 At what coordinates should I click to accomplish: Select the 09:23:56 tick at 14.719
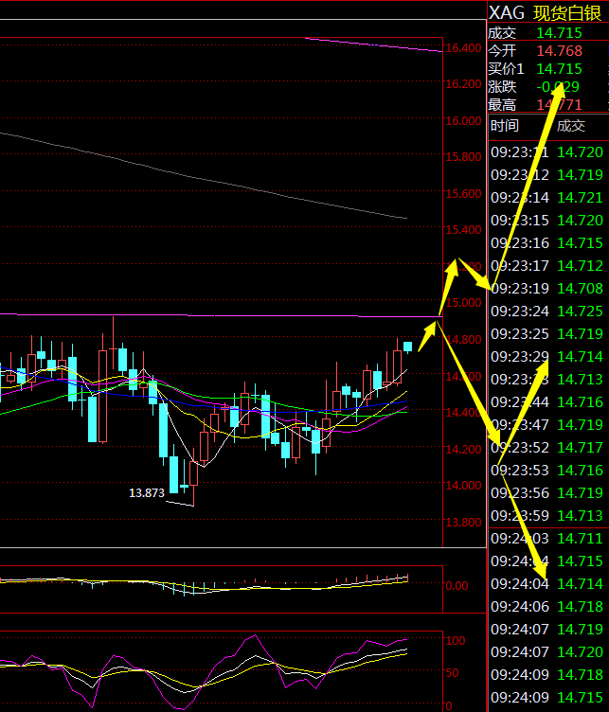pyautogui.click(x=546, y=492)
